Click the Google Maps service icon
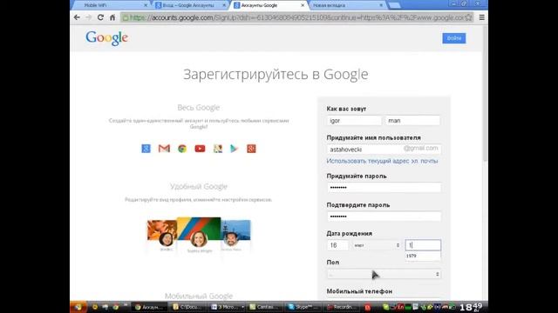558x313 pixels. pyautogui.click(x=218, y=149)
